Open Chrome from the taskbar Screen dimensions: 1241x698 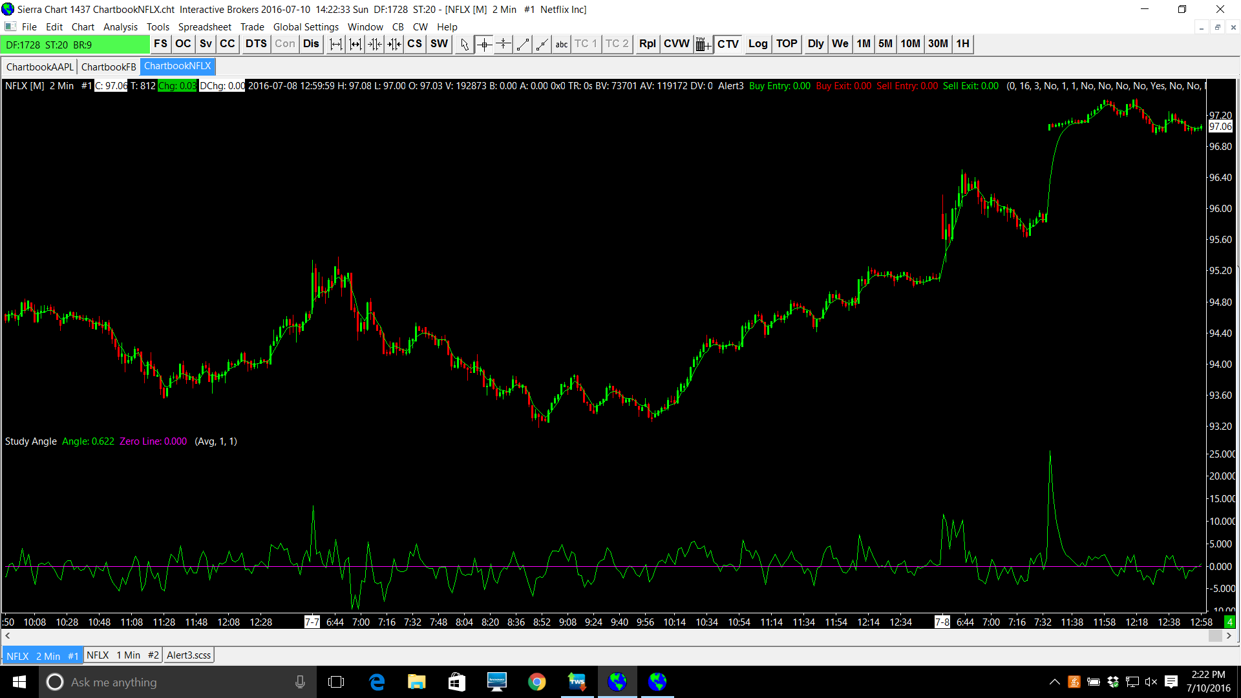[536, 682]
